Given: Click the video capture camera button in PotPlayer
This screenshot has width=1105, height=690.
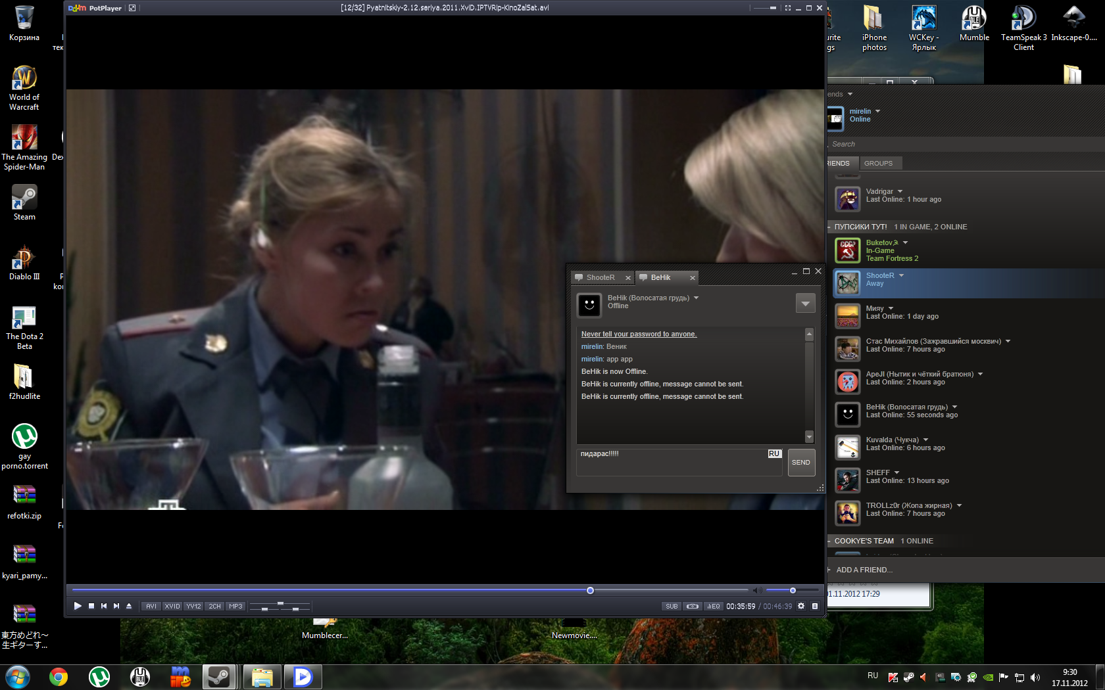Looking at the screenshot, I should pos(693,606).
